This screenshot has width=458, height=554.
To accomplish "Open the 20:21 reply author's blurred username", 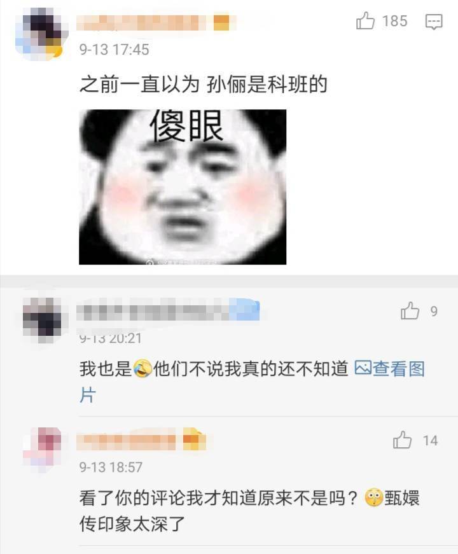I will pyautogui.click(x=153, y=311).
